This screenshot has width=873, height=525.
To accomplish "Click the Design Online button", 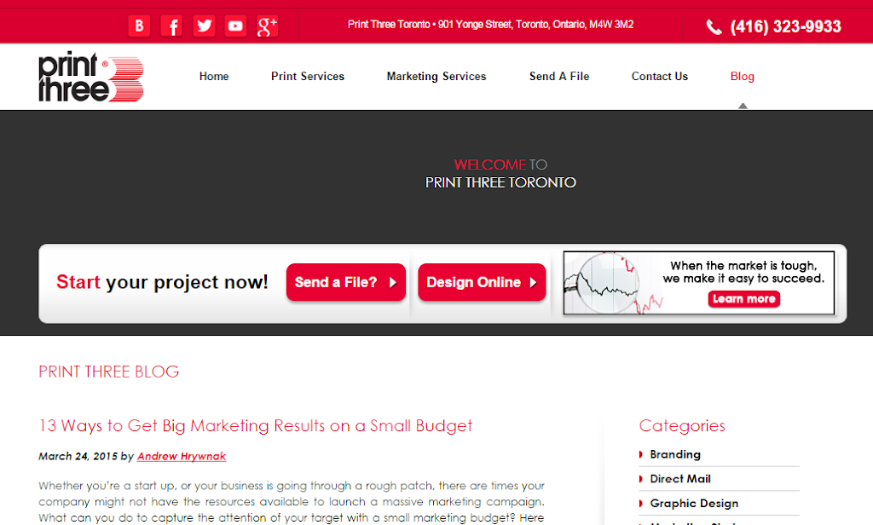I will (482, 282).
